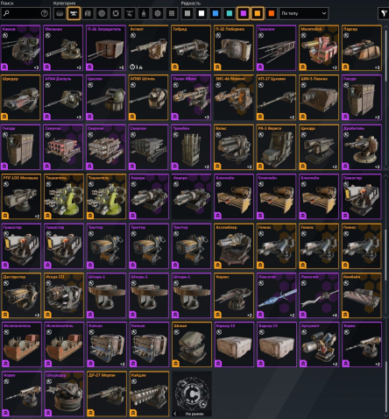The height and width of the screenshot is (419, 389).
Task: Select the paint can category icon
Action: coord(144,13)
